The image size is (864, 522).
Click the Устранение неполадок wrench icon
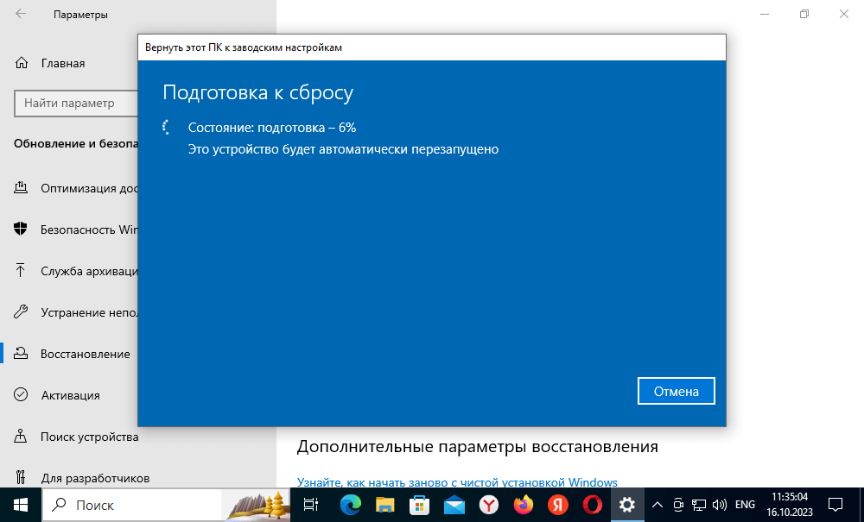(x=21, y=312)
